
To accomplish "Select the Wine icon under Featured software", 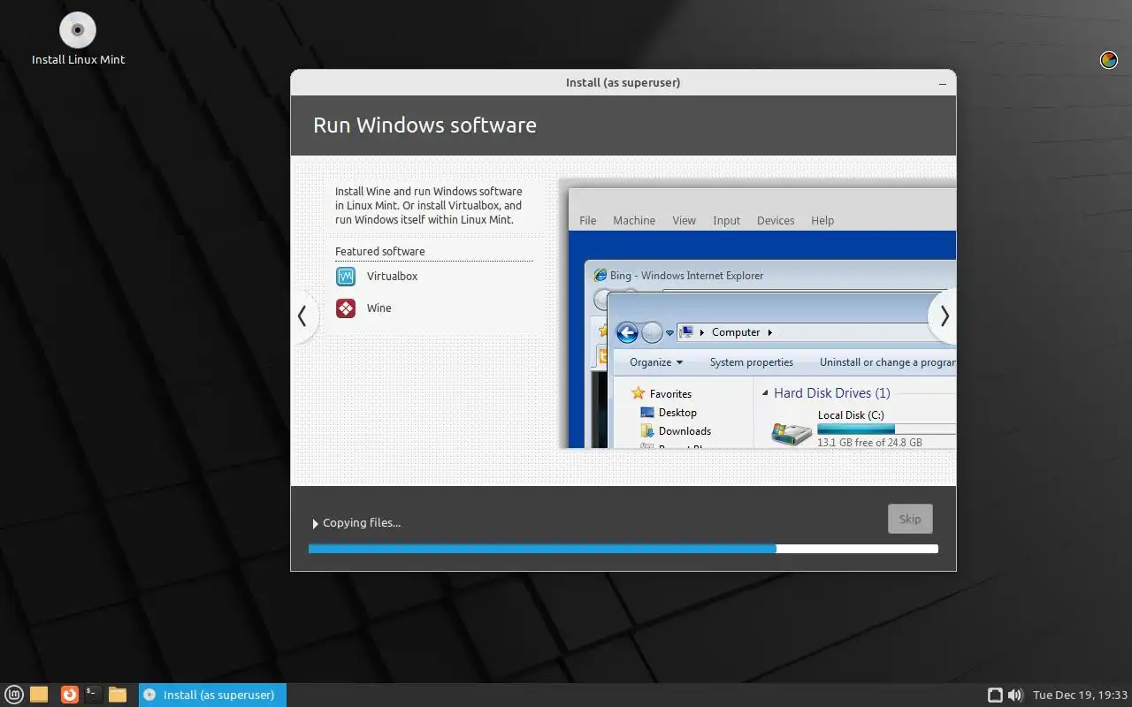I will [x=346, y=308].
